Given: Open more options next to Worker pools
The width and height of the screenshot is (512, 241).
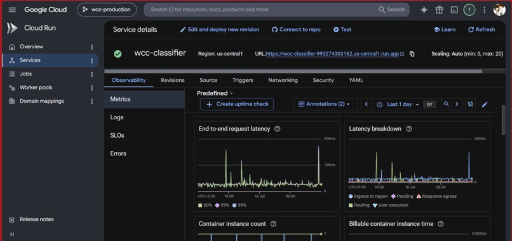Looking at the screenshot, I should (92, 88).
